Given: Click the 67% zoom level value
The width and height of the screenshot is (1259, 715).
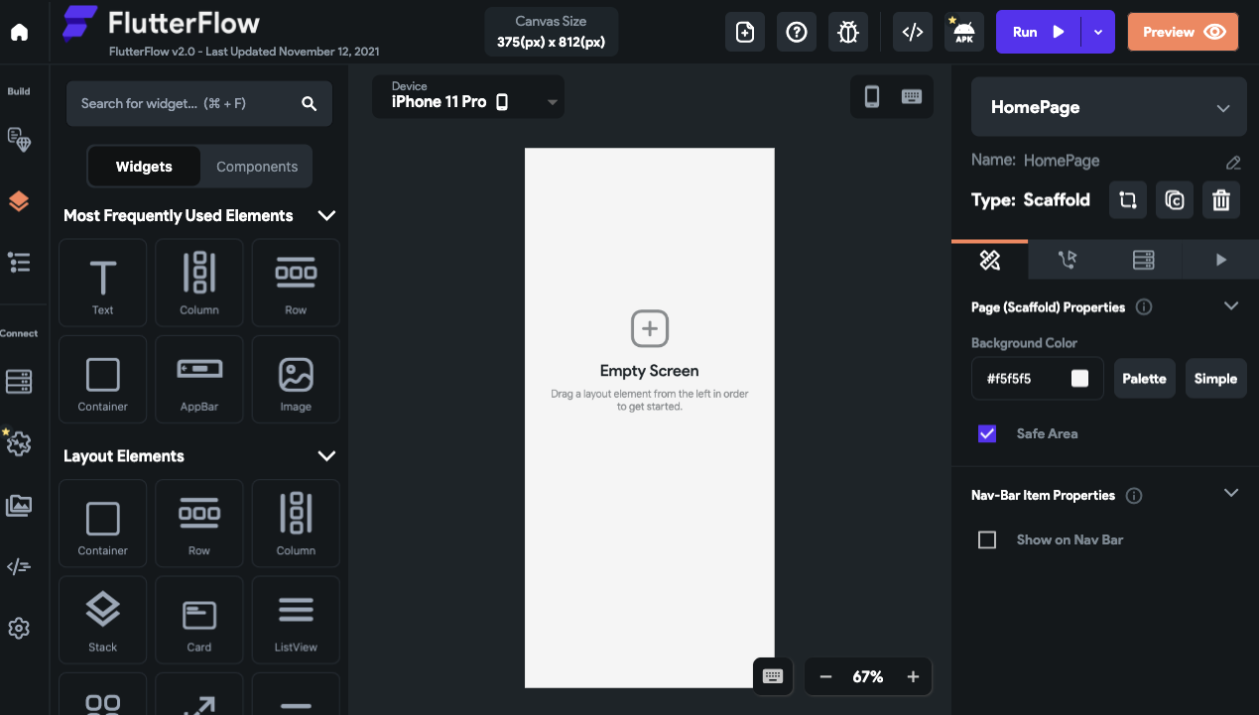Looking at the screenshot, I should click(867, 677).
